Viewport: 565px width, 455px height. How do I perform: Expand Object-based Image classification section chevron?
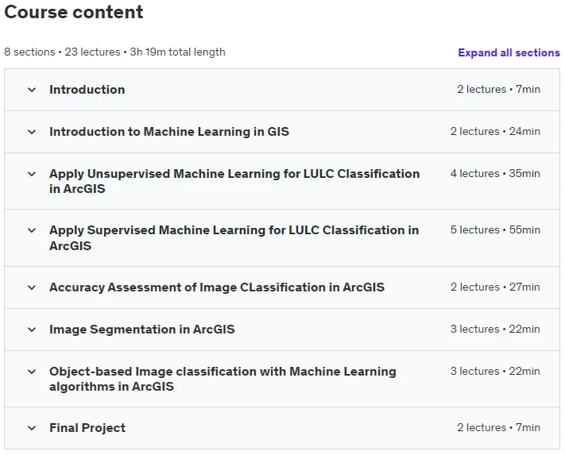point(32,372)
